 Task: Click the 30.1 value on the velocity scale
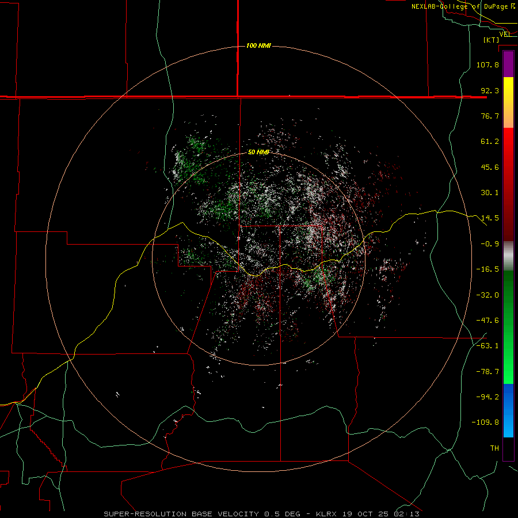(x=490, y=193)
